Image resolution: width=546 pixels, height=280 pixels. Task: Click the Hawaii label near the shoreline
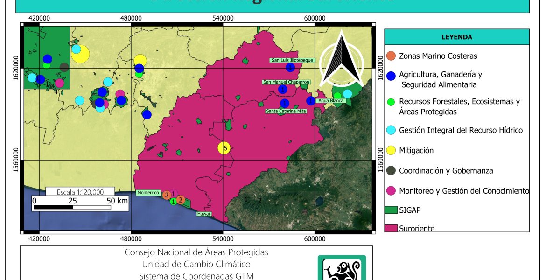[x=203, y=214]
